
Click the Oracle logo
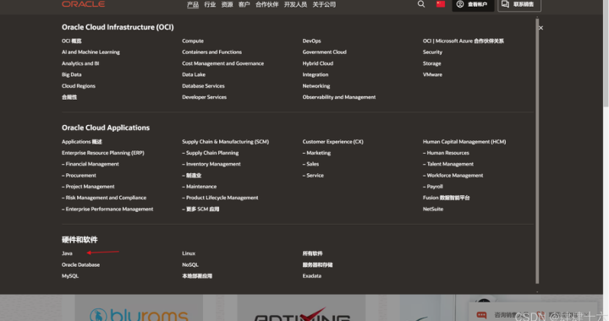(83, 4)
